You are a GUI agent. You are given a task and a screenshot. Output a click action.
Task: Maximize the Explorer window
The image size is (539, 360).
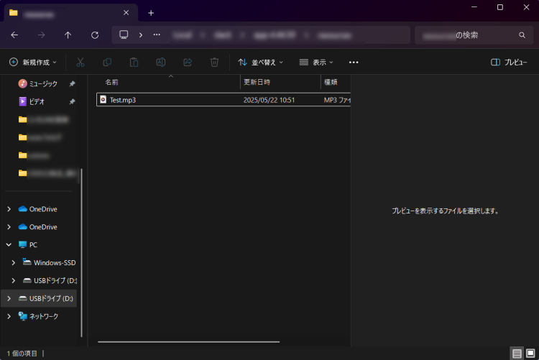pyautogui.click(x=500, y=7)
